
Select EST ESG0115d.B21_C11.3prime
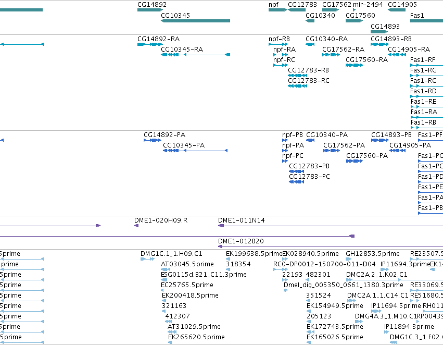tap(204, 275)
